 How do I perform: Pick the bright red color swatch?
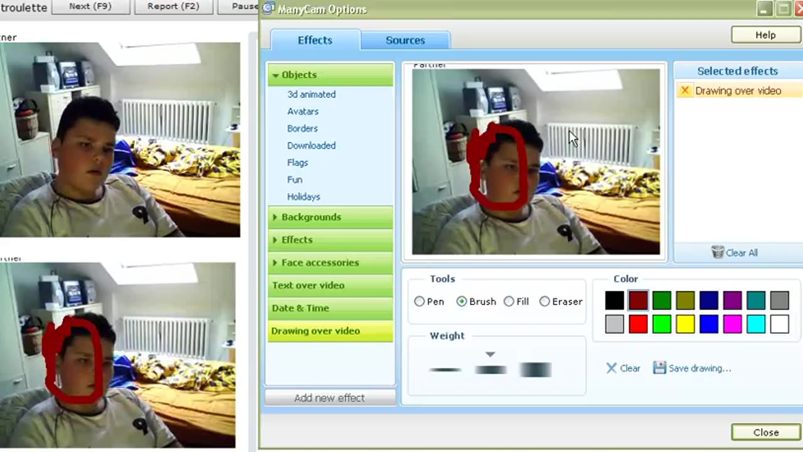point(638,324)
